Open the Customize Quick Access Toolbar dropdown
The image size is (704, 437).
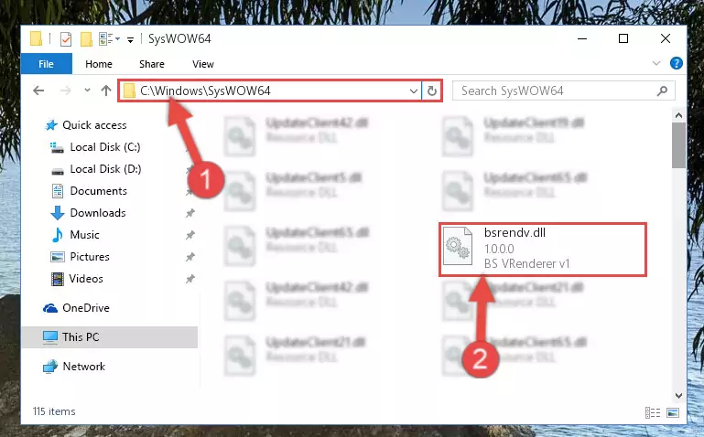pos(130,40)
